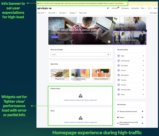
Task: Open My Requests in top navigation
Action: [125, 8]
